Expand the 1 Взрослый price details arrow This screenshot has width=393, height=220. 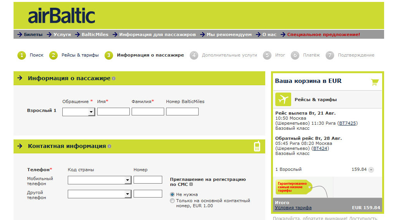point(371,170)
